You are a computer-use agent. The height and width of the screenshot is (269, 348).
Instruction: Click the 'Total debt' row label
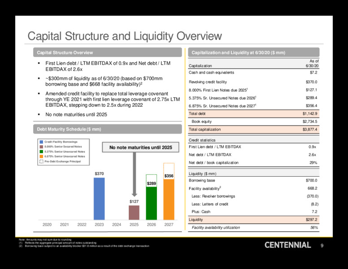[197, 113]
